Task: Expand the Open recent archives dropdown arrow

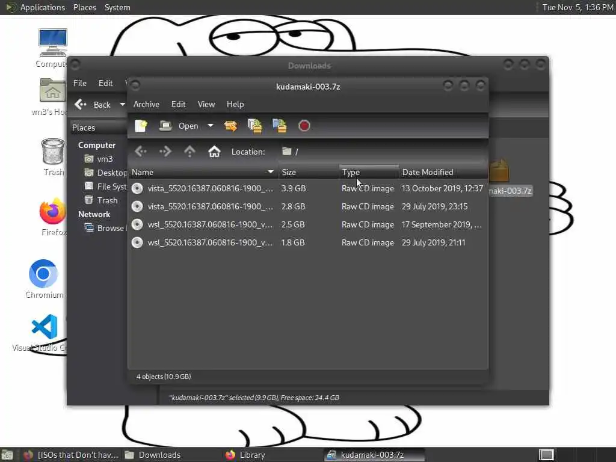Action: pos(211,126)
